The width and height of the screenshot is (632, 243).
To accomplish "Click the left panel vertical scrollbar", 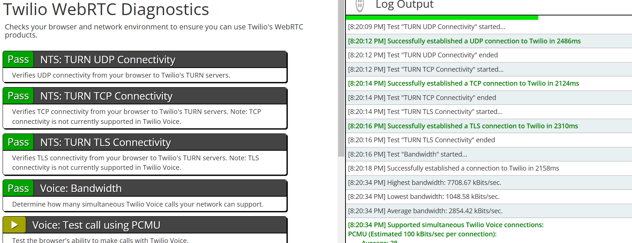I will (x=341, y=78).
